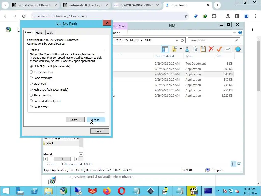Select the Buffer overflow option
This screenshot has height=196, width=261.
41,72
